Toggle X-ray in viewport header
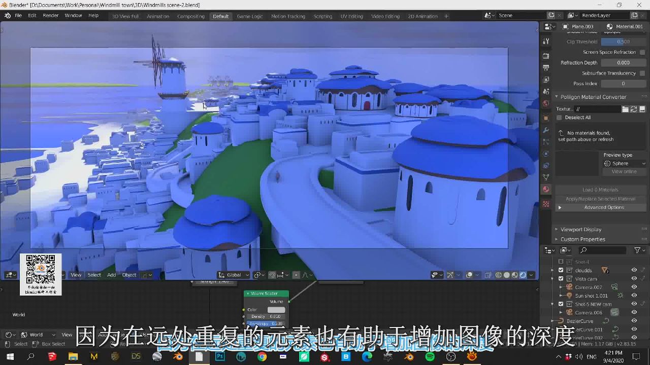The height and width of the screenshot is (365, 650). tap(487, 275)
